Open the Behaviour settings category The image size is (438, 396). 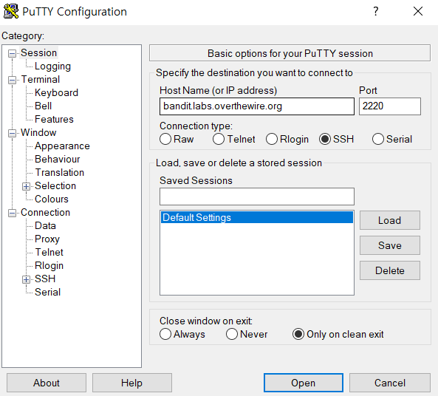point(58,159)
